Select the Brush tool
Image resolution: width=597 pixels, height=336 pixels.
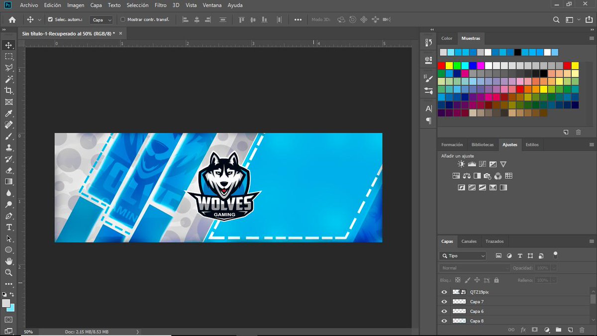(x=8, y=136)
